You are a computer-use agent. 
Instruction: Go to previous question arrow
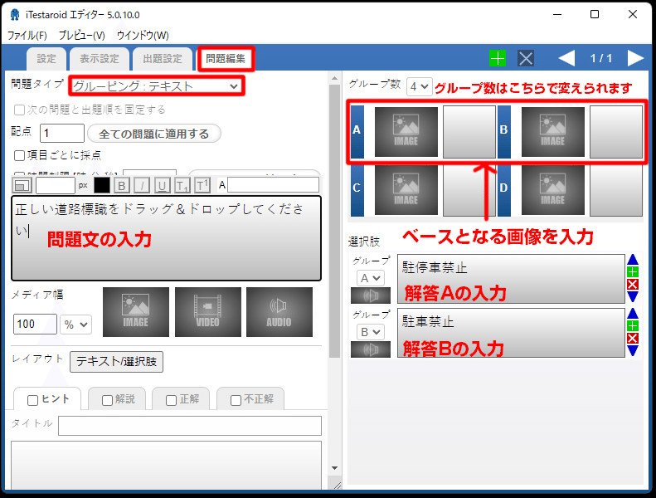click(566, 58)
